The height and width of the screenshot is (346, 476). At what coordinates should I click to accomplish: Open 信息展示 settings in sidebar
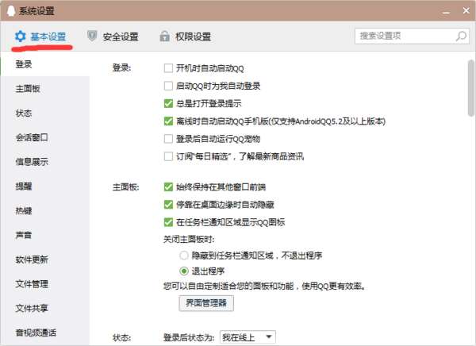pos(32,162)
